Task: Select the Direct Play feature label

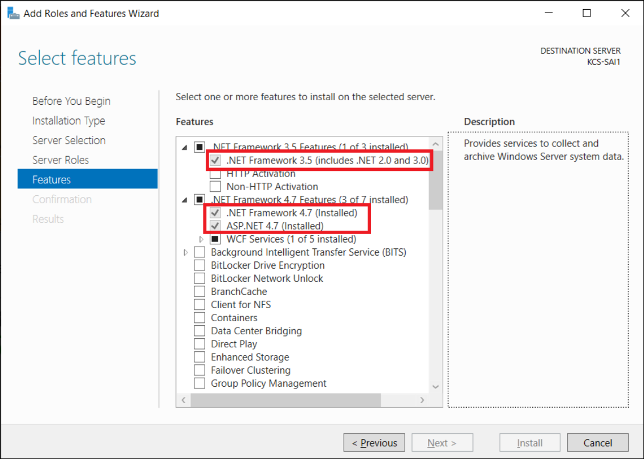Action: [234, 344]
